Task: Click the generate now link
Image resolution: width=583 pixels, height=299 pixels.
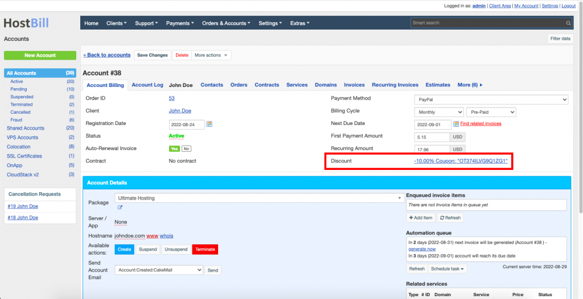Action: (x=422, y=249)
